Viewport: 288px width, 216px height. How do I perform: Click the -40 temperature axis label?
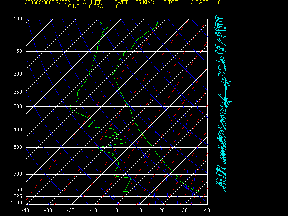point(25,210)
